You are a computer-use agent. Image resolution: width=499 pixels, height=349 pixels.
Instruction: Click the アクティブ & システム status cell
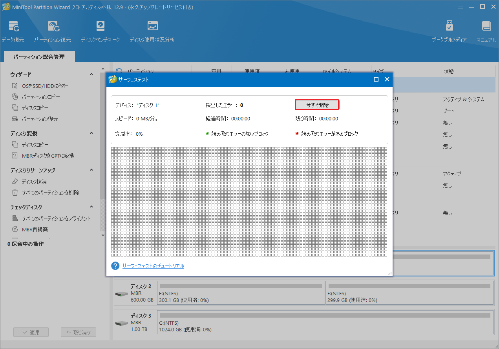(x=463, y=100)
